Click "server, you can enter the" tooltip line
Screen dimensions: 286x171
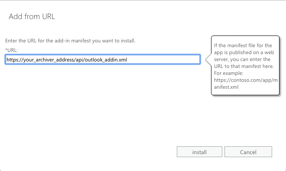click(x=242, y=59)
